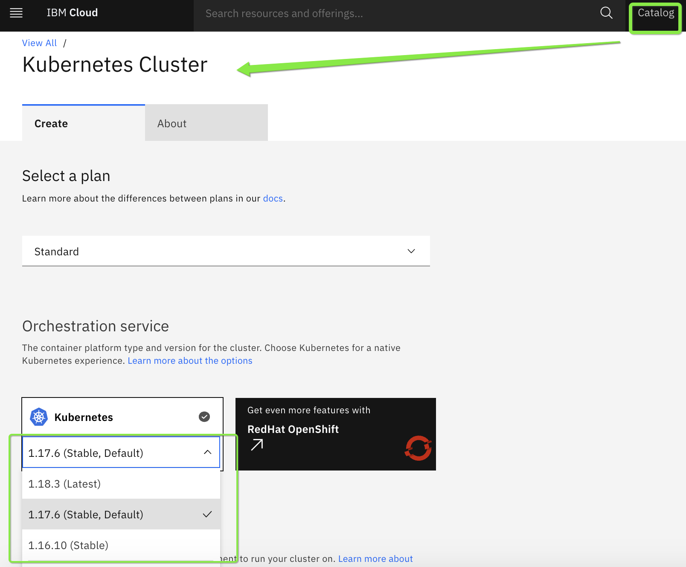The height and width of the screenshot is (567, 686).
Task: Open the RedHat OpenShift promo card
Action: coord(336,434)
